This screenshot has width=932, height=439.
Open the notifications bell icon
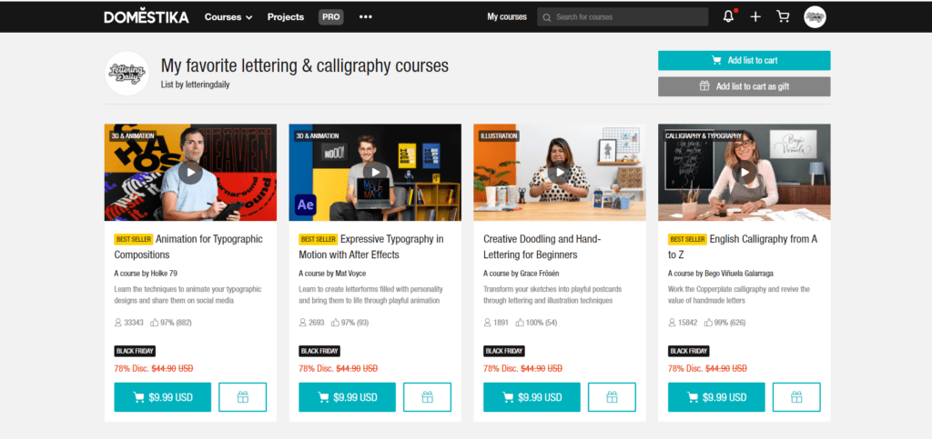tap(729, 17)
